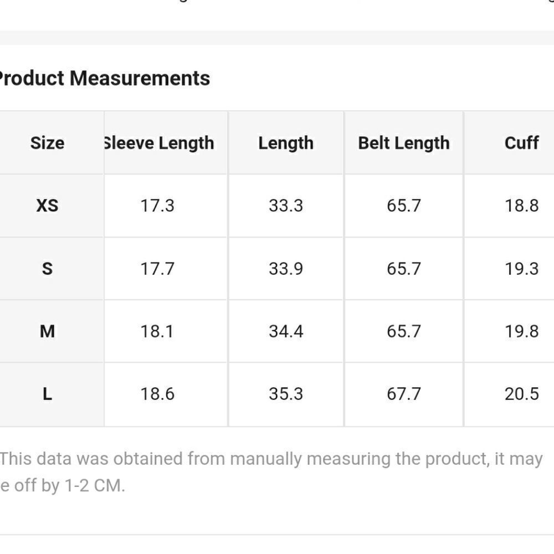Click the 18.8 cuff value
The image size is (554, 554).
(522, 206)
